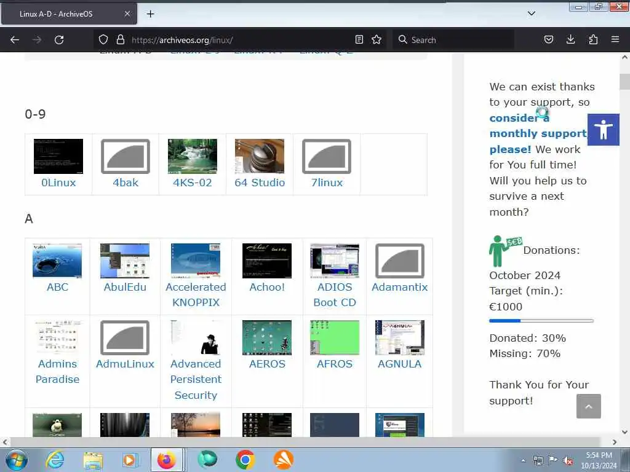The image size is (630, 472).
Task: Open the Advanced Persistent Security link
Action: [x=196, y=379]
